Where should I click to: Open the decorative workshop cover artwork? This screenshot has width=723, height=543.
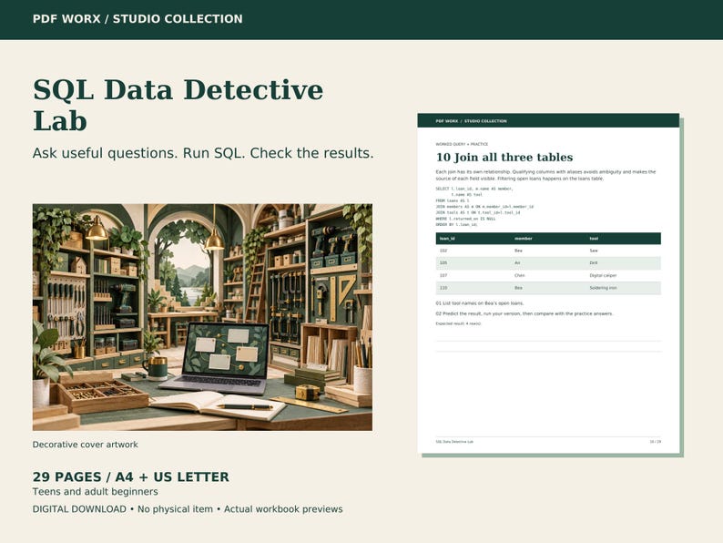pyautogui.click(x=202, y=317)
